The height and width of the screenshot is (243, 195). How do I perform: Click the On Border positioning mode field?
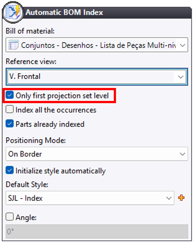point(97,154)
